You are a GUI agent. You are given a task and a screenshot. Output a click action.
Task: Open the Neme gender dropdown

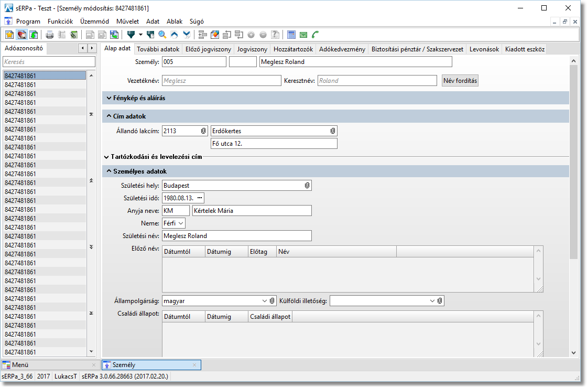click(x=181, y=224)
